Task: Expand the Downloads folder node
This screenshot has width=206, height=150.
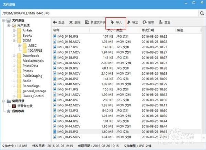Action: pyautogui.click(x=14, y=56)
